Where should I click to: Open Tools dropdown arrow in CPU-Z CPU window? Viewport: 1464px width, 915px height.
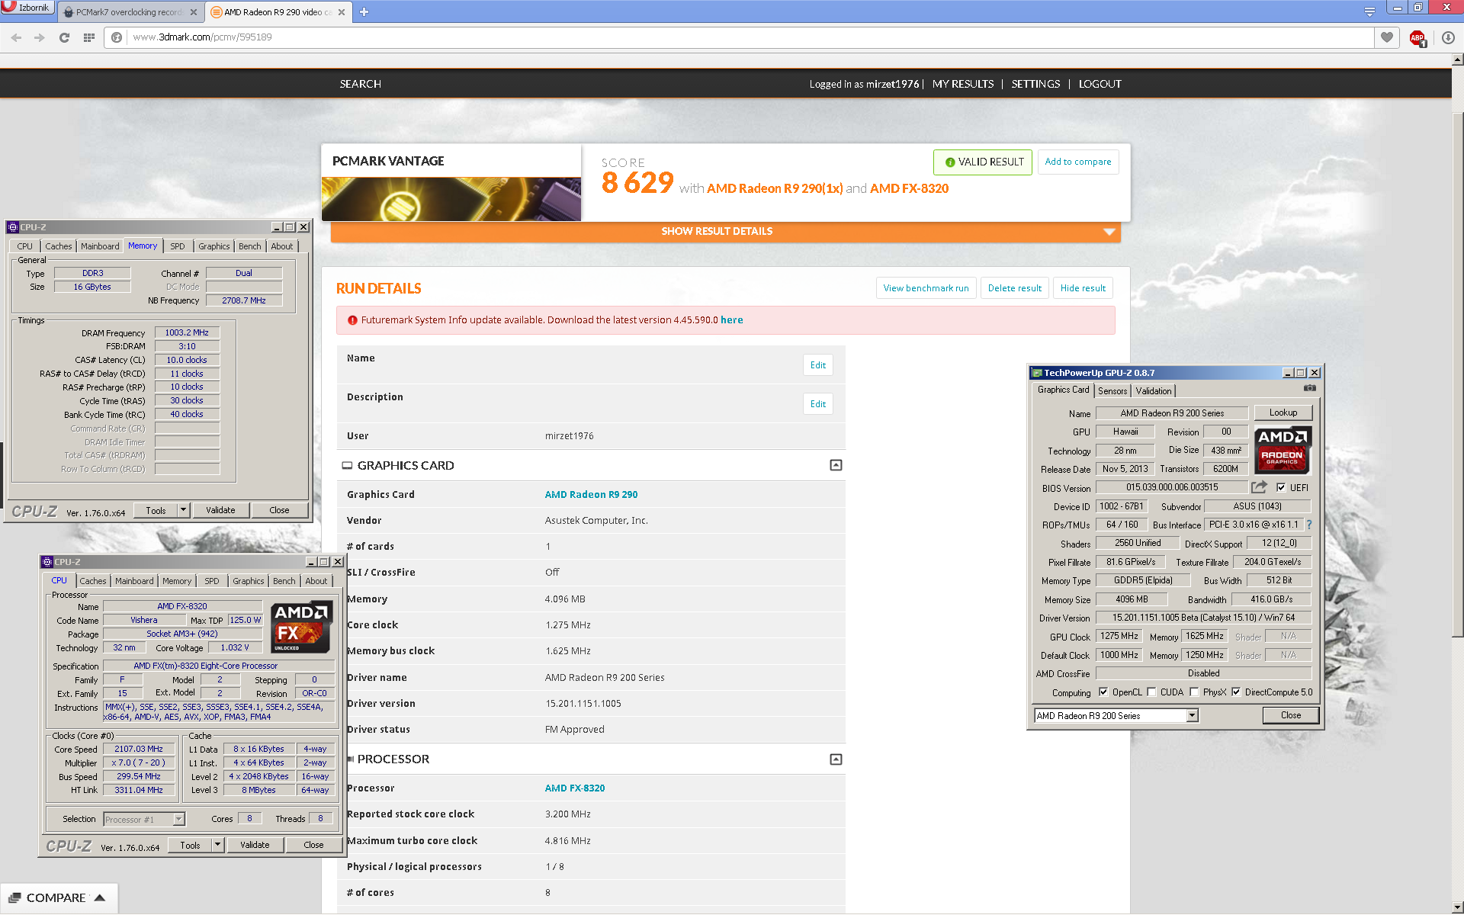pos(217,845)
